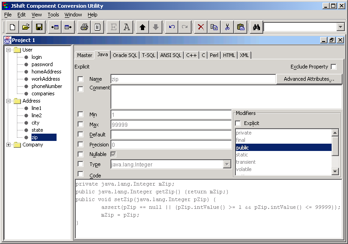Screen dimensions: 348x244
Task: Switch to the Master tab
Action: pos(84,55)
